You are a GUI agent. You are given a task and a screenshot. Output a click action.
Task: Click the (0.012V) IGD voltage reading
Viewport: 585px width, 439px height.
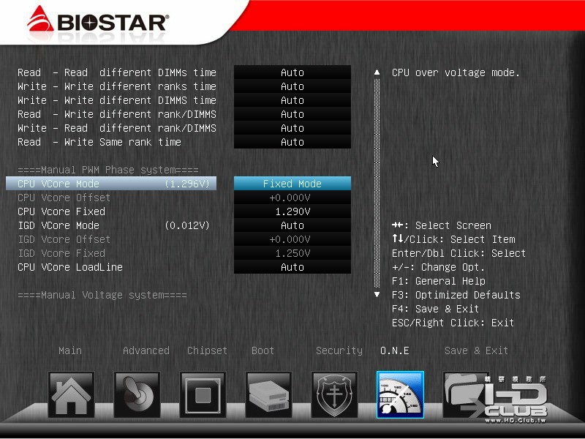(x=187, y=225)
